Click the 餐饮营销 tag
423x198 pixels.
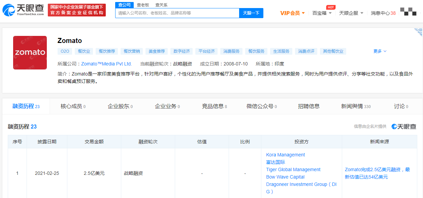click(x=132, y=51)
